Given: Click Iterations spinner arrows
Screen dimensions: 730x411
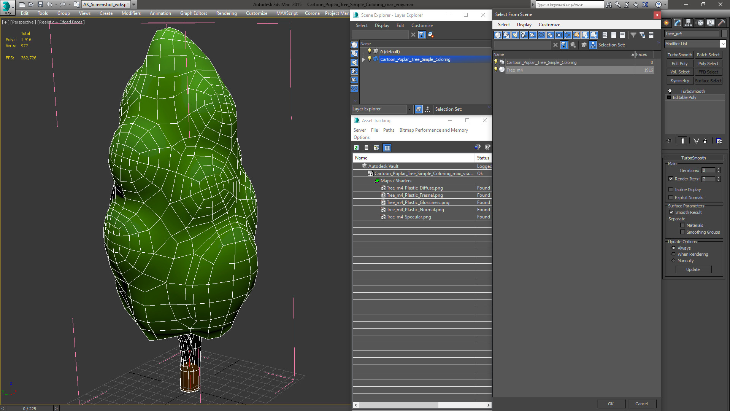Looking at the screenshot, I should pyautogui.click(x=718, y=170).
